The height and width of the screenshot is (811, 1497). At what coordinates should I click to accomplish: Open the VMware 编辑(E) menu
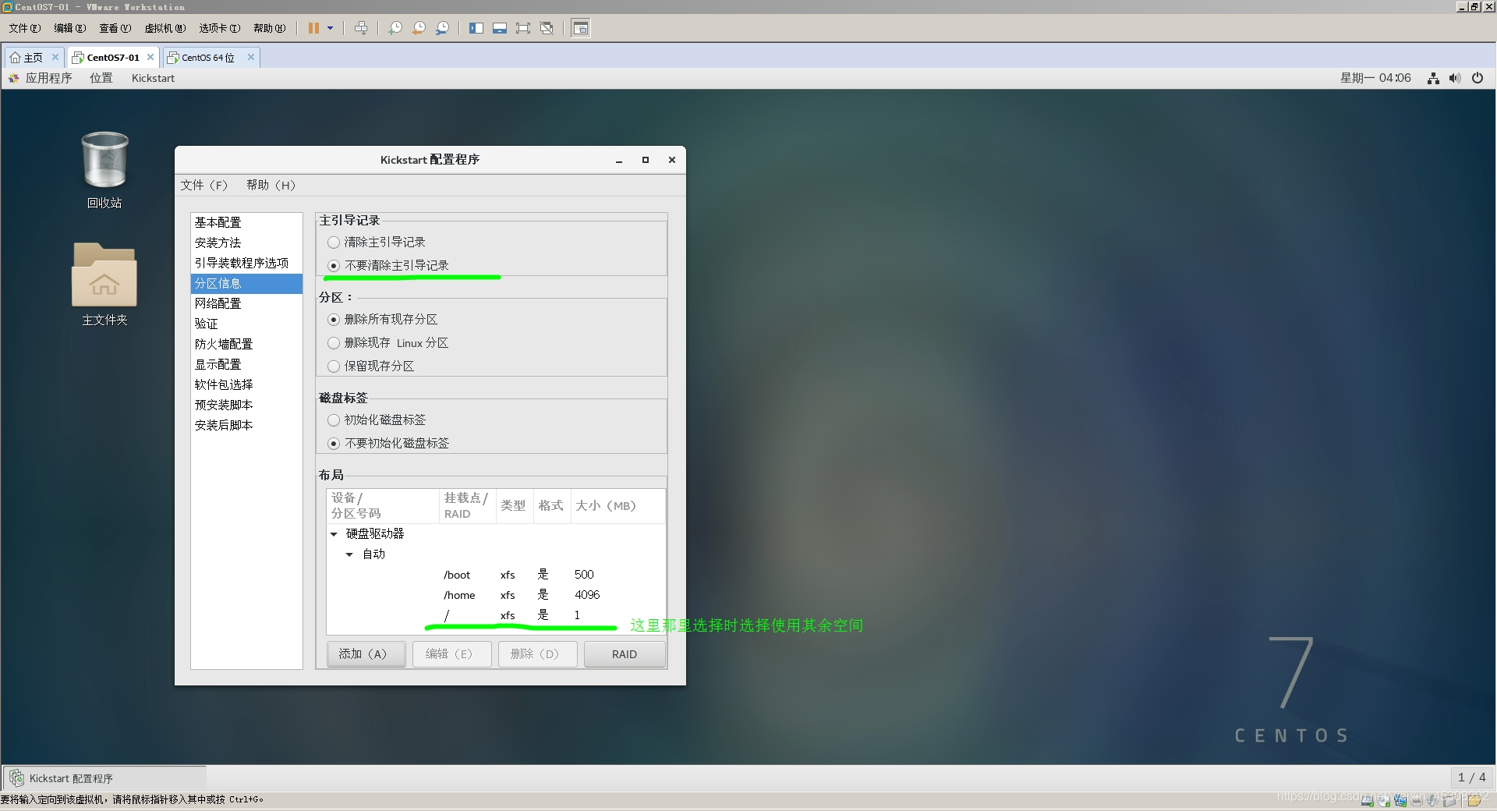69,28
